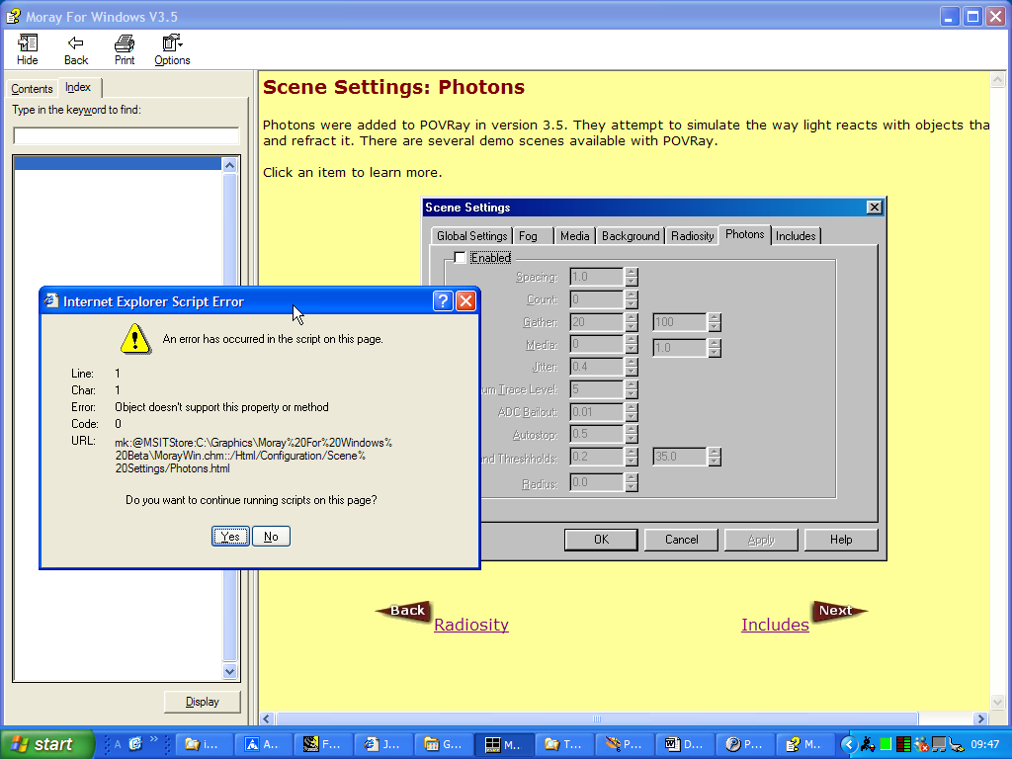The image size is (1012, 759).
Task: Toggle the Enabled checkbox in Photons tab
Action: point(460,258)
